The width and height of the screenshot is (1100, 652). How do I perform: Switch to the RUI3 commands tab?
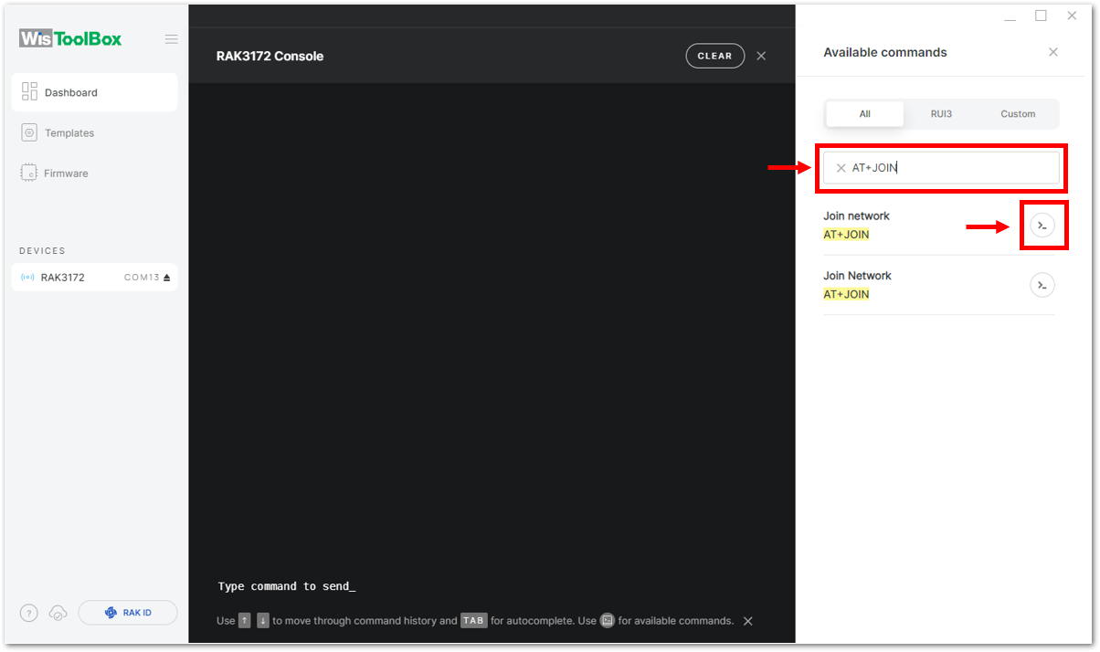(941, 114)
